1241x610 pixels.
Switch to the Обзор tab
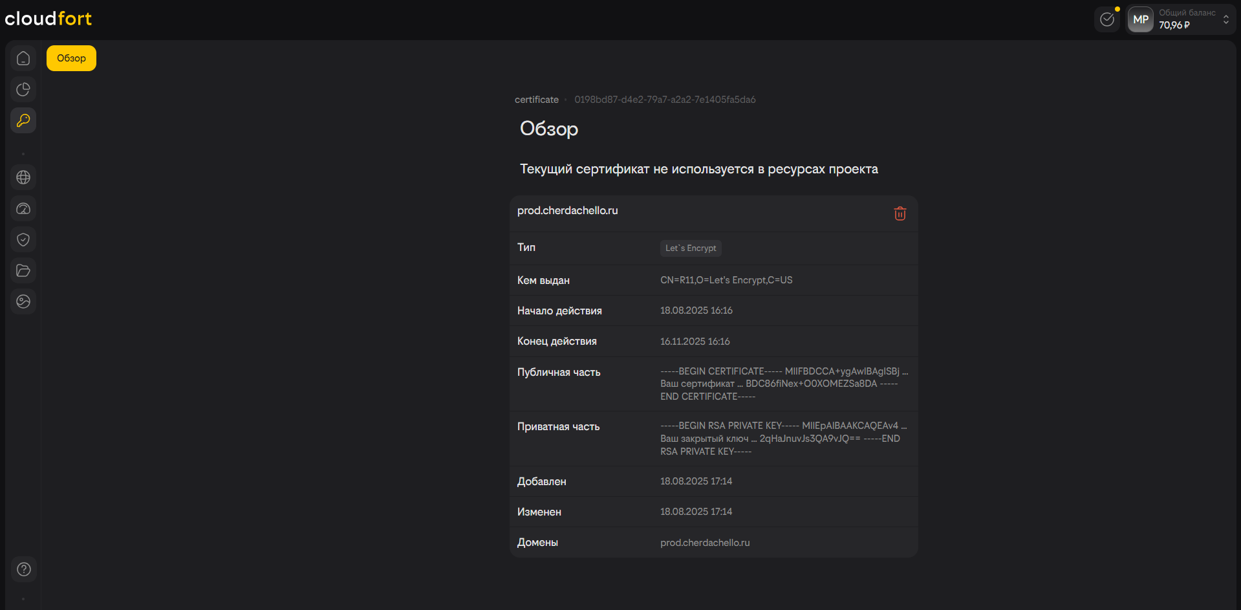[x=71, y=58]
